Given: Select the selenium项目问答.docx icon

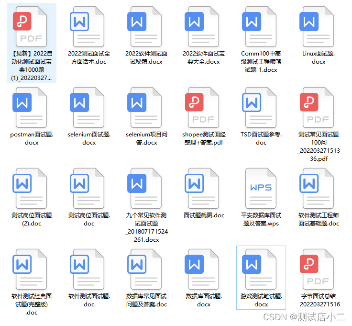Looking at the screenshot, I should (145, 107).
